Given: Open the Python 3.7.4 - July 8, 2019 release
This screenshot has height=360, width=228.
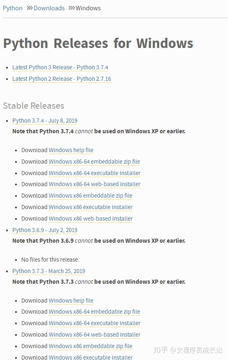Looking at the screenshot, I should pyautogui.click(x=45, y=121).
